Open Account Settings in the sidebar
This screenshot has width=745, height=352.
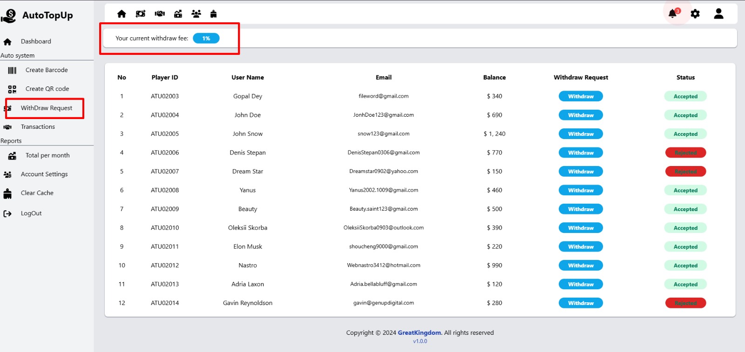click(44, 174)
